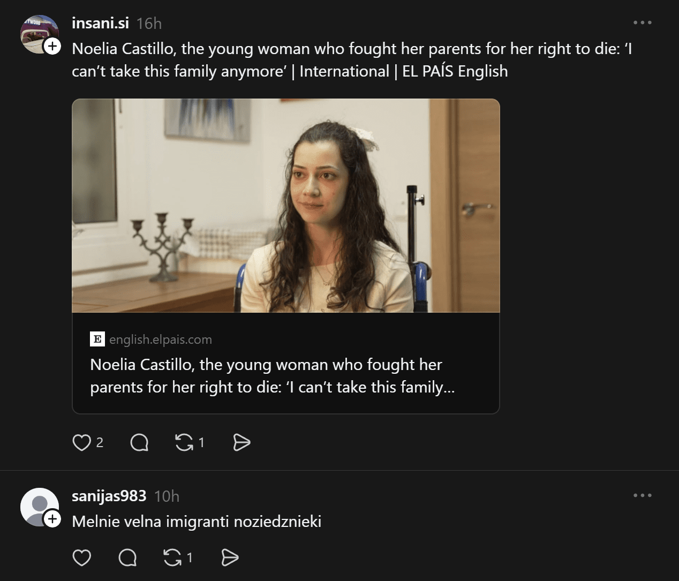Screen dimensions: 679x581
Task: Like the sanijas983 comment
Action: click(x=82, y=558)
